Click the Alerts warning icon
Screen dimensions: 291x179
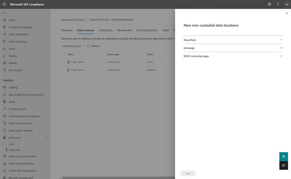[x=5, y=49]
